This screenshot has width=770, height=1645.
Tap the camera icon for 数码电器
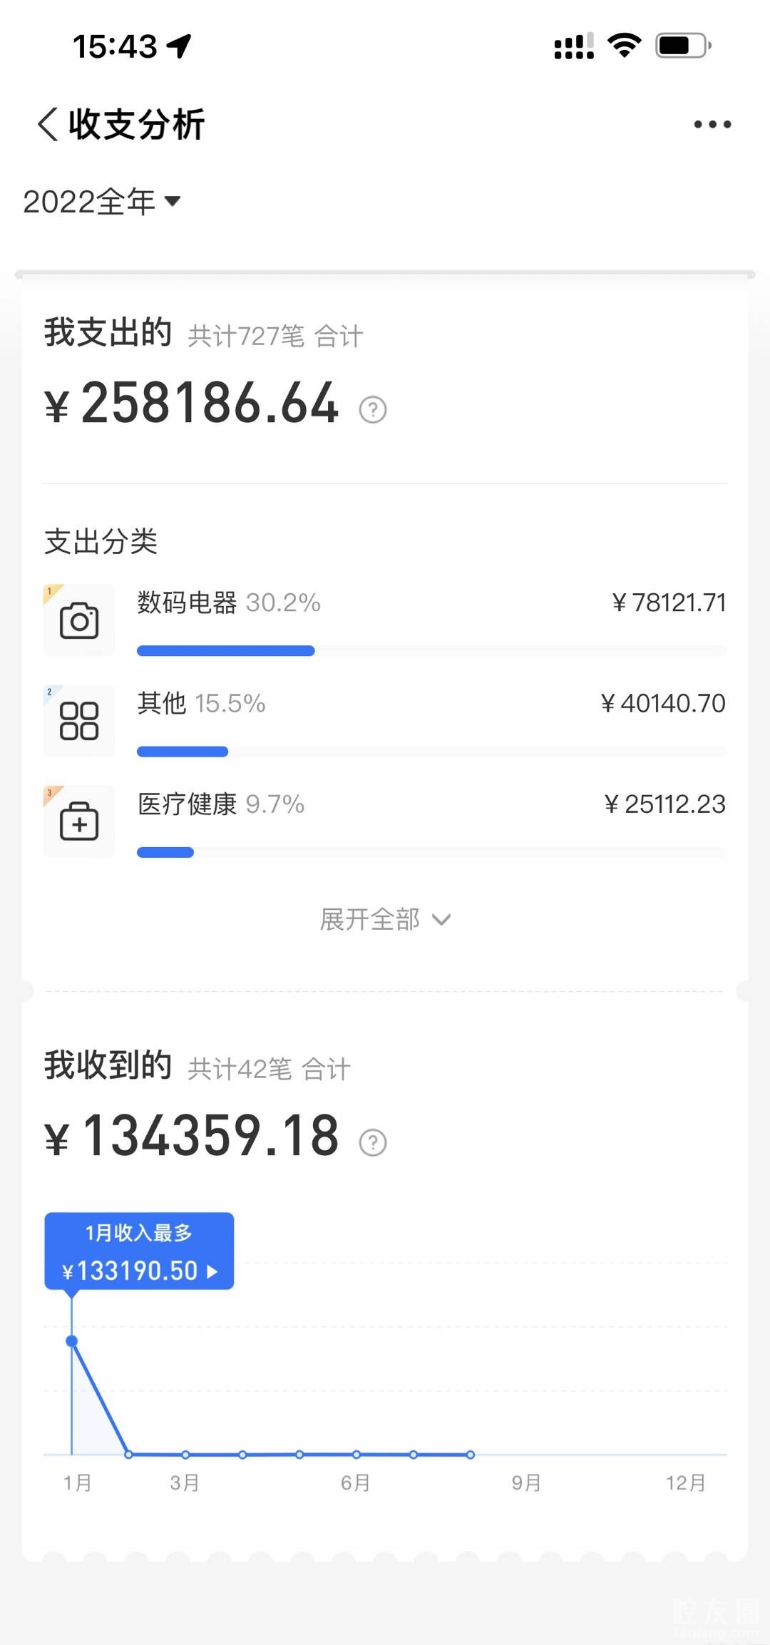79,620
